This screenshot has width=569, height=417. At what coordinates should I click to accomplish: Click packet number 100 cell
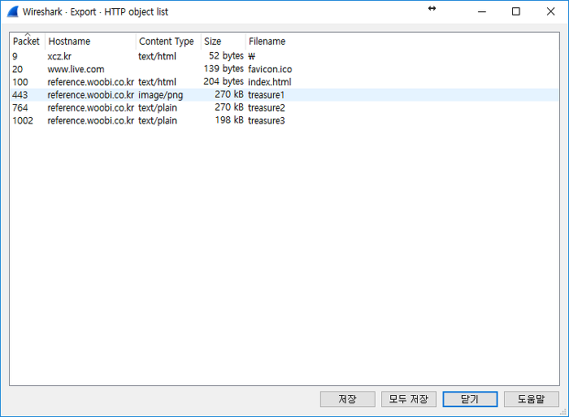pos(20,82)
